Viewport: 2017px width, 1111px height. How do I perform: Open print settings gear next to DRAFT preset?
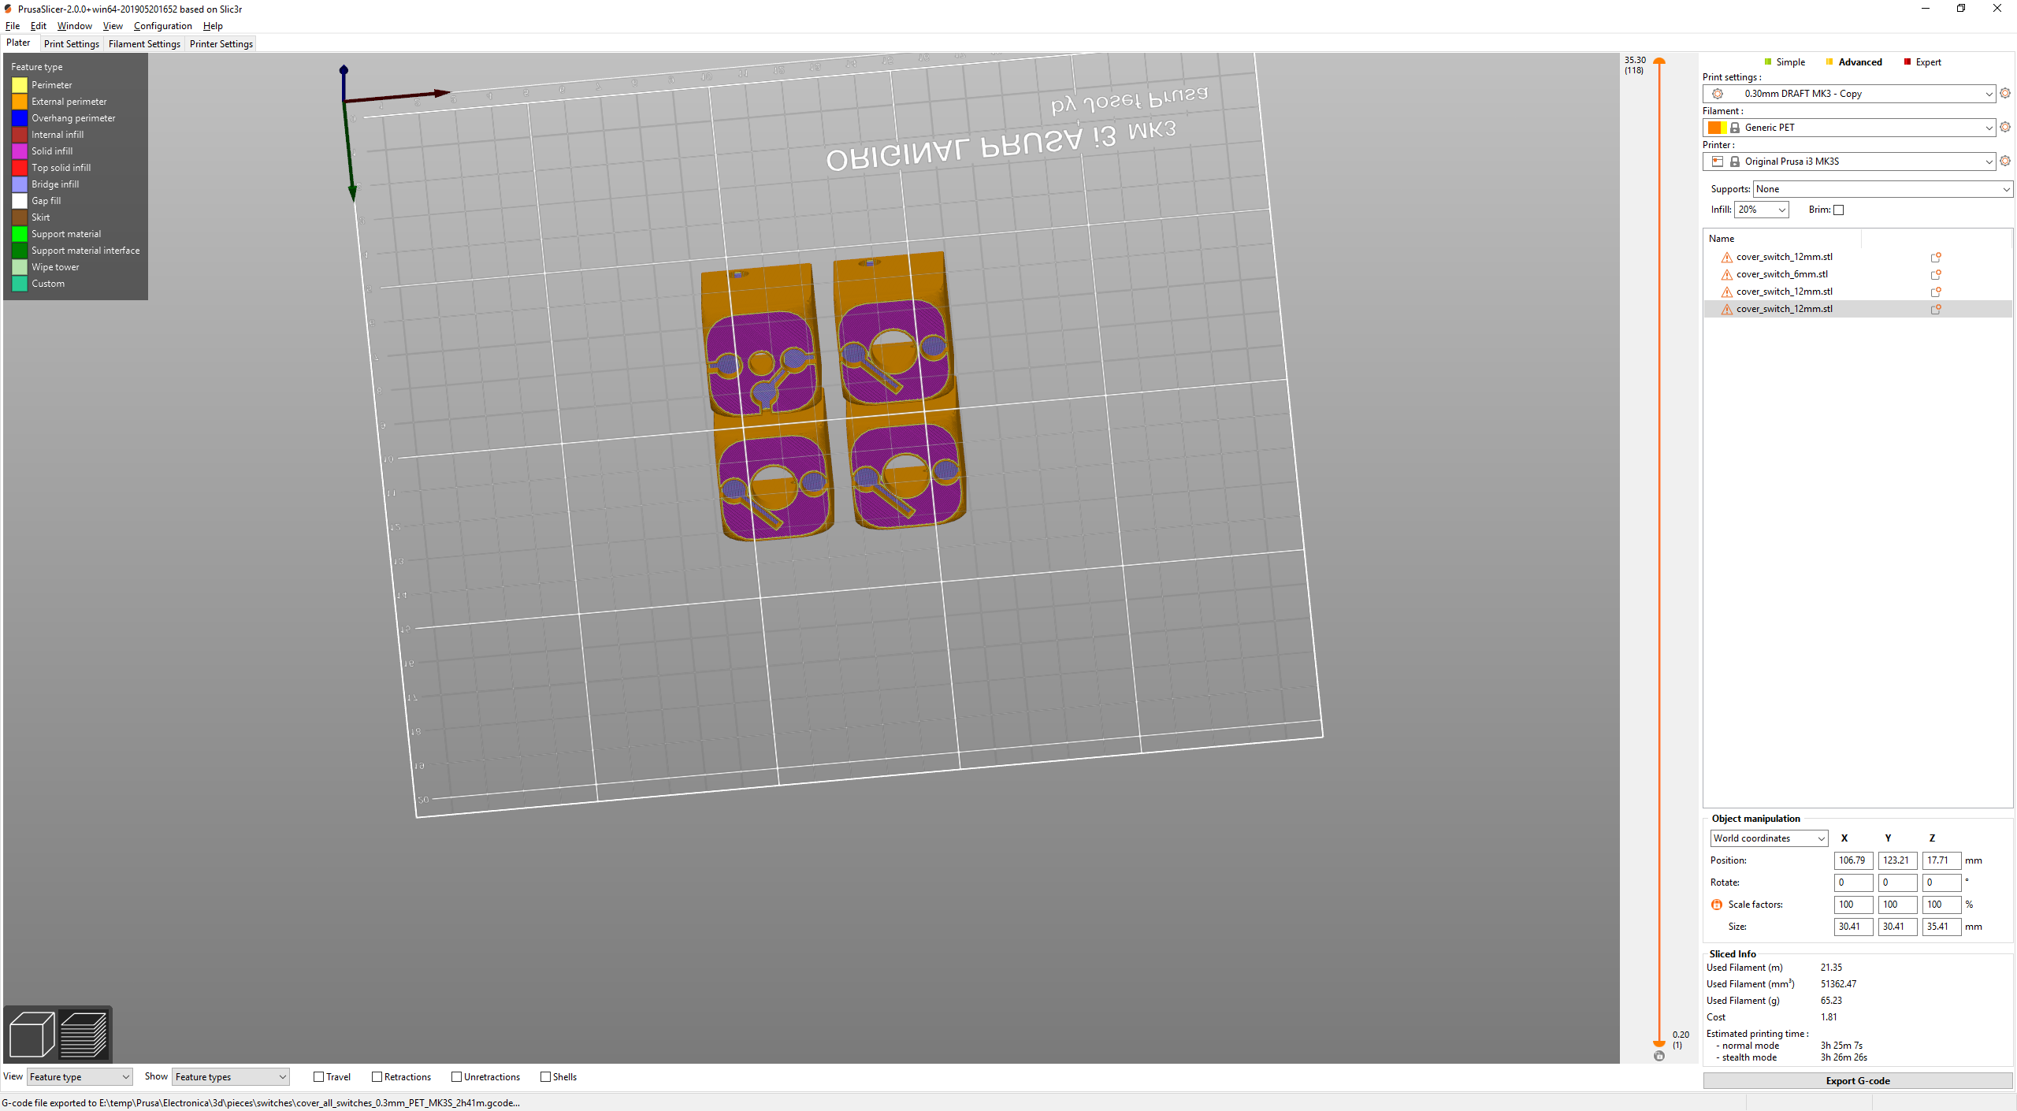[x=2005, y=94]
